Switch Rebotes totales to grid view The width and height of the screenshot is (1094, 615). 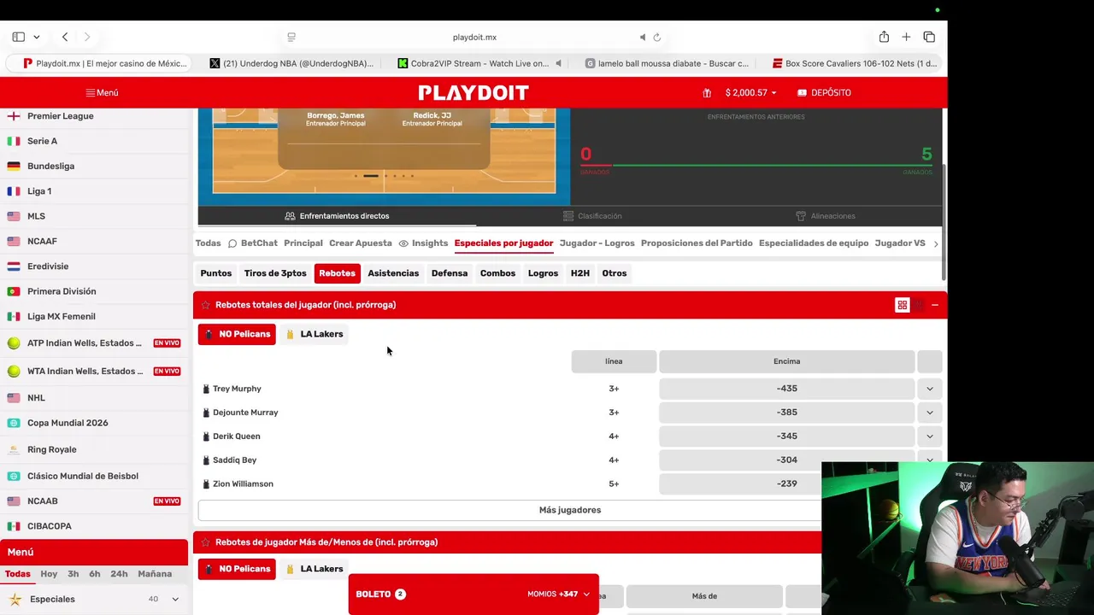[902, 305]
